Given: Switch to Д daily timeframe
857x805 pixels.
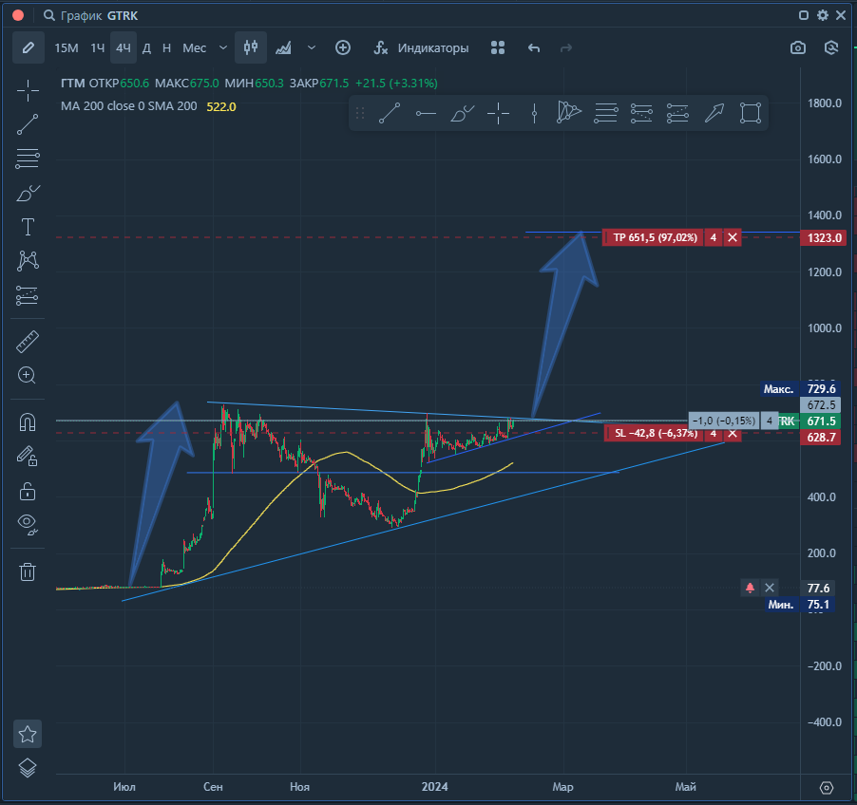Looking at the screenshot, I should click(x=146, y=48).
